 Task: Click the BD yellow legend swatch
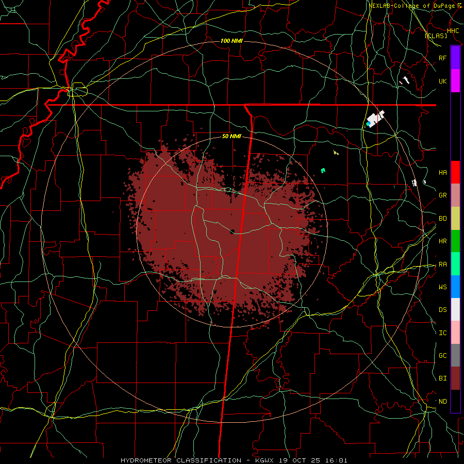click(x=455, y=219)
